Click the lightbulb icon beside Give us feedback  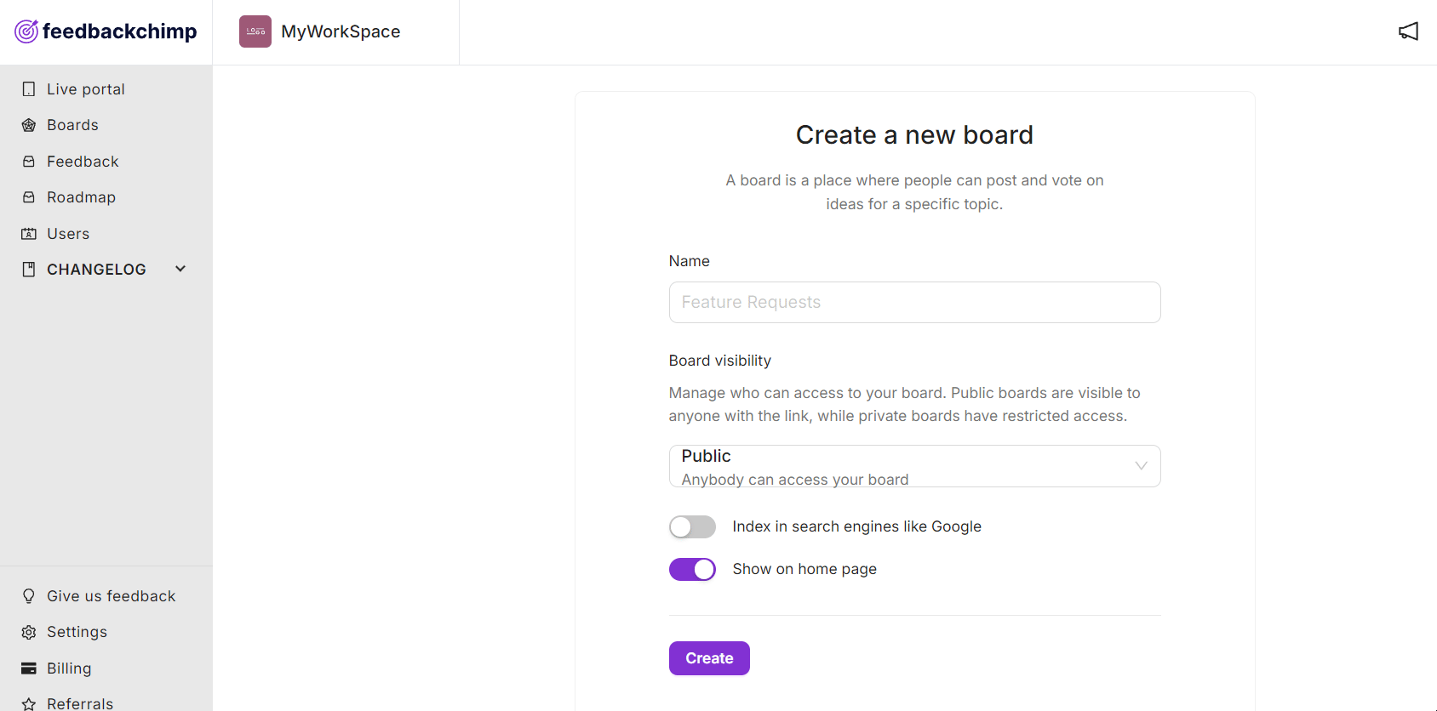(29, 596)
